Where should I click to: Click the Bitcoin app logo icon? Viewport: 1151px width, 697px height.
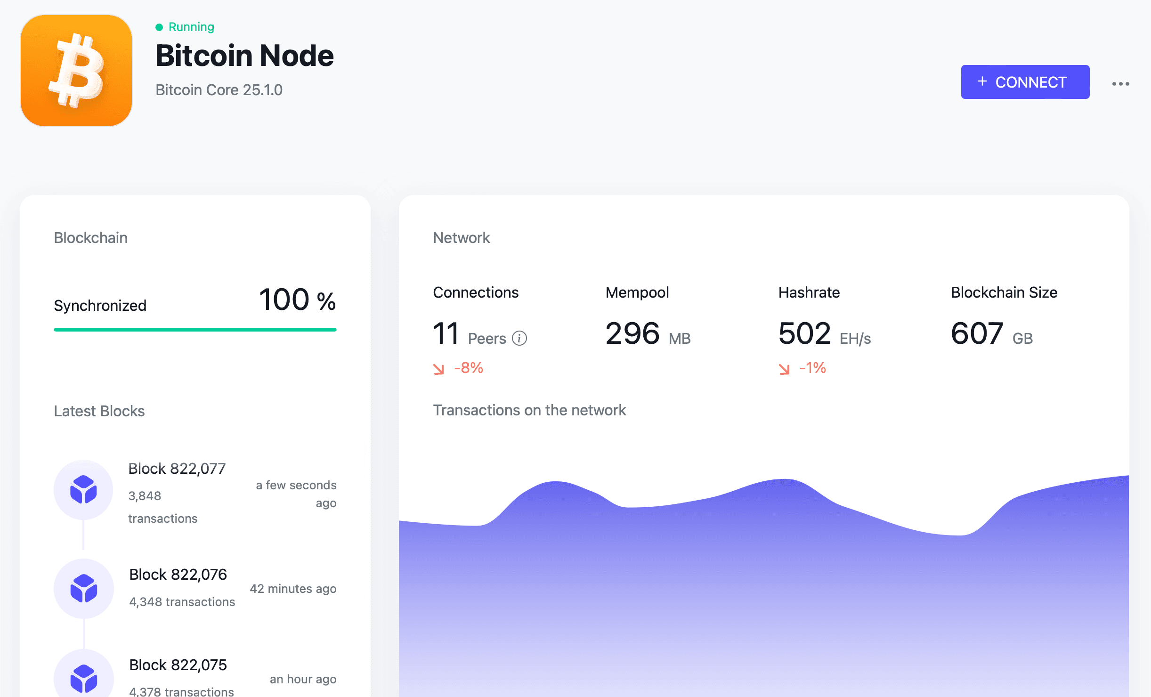76,71
